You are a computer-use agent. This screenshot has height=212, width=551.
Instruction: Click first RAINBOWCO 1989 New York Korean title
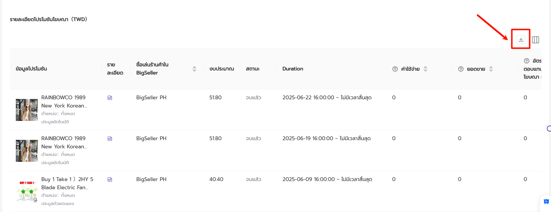(x=64, y=102)
